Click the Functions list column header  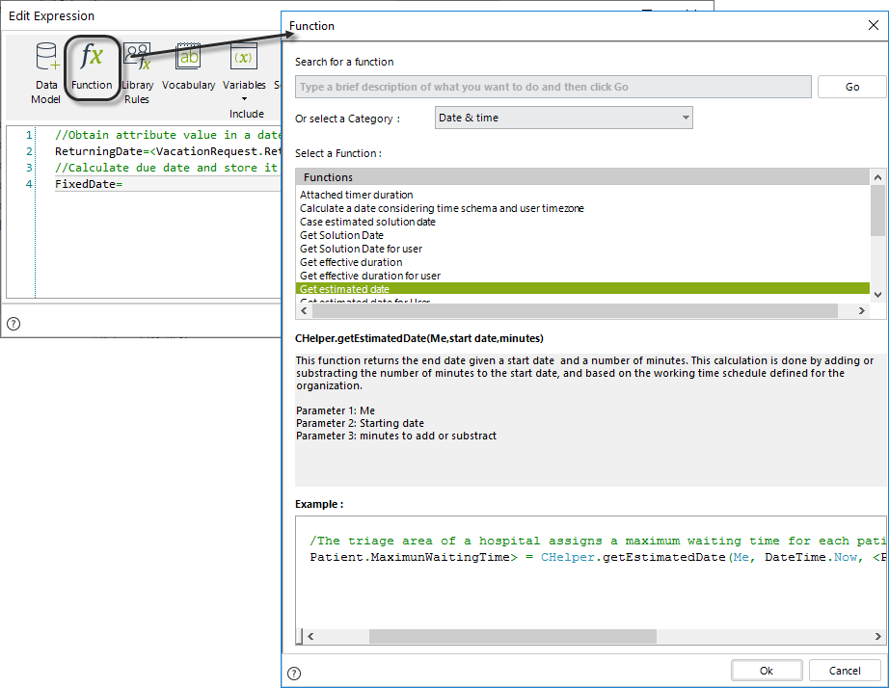coord(582,176)
